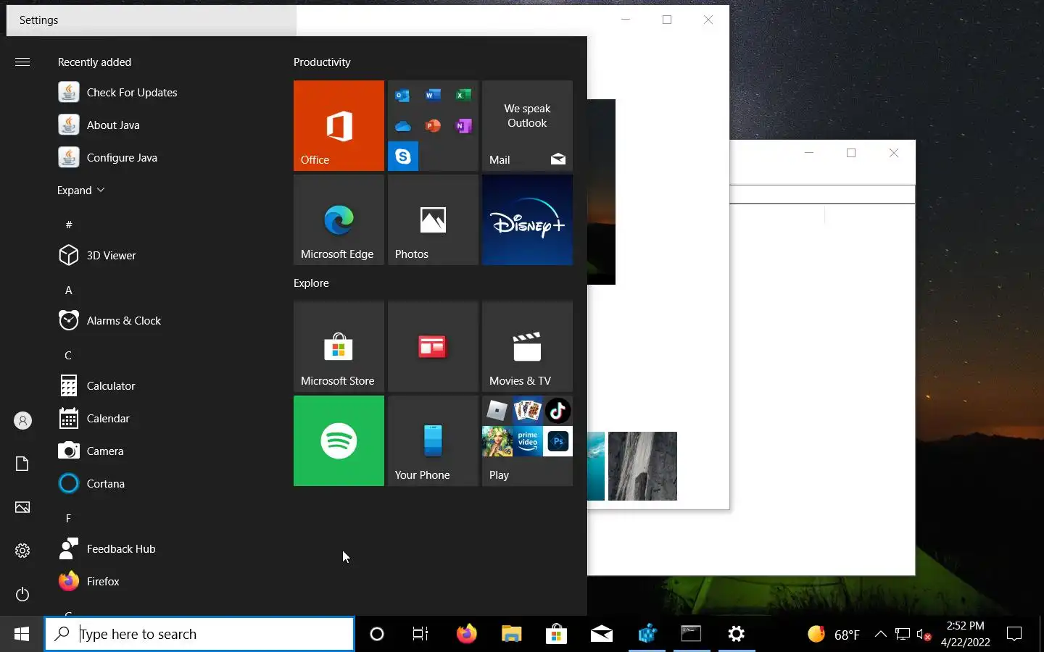Open the Photos tile
The image size is (1044, 652).
tap(433, 220)
